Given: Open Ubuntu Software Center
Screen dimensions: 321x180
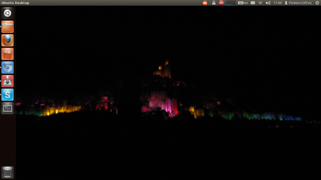Looking at the screenshot, I should [8, 54].
